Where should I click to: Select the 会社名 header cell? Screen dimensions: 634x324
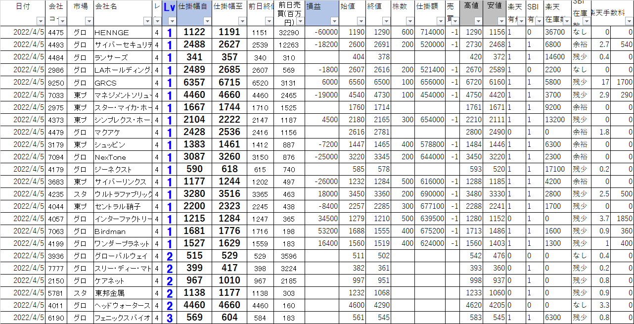point(123,13)
